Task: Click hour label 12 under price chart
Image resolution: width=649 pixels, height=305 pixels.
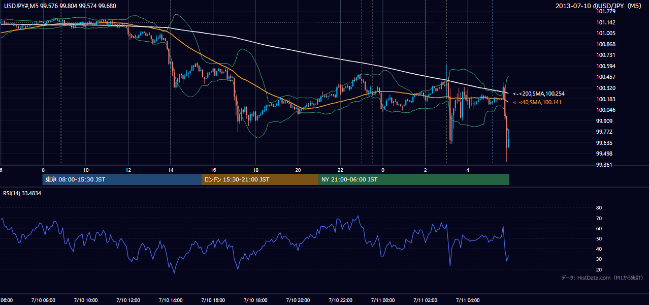Action: coord(128,170)
